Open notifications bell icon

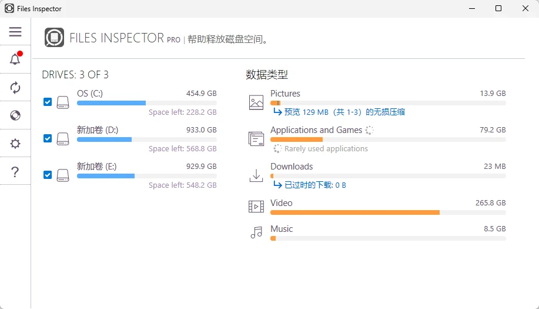(15, 59)
